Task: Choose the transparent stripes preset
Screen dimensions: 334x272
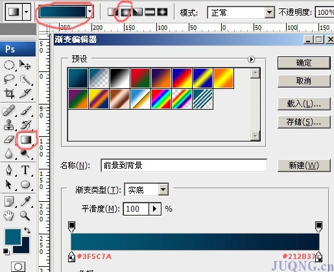Action: click(202, 99)
